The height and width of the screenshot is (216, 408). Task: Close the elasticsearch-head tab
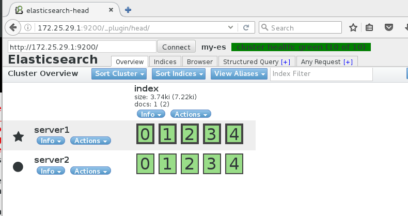click(x=111, y=10)
